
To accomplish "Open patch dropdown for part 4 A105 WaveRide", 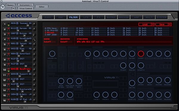I will (17, 38).
